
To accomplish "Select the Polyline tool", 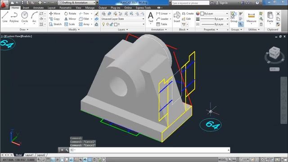I will (x=14, y=17).
